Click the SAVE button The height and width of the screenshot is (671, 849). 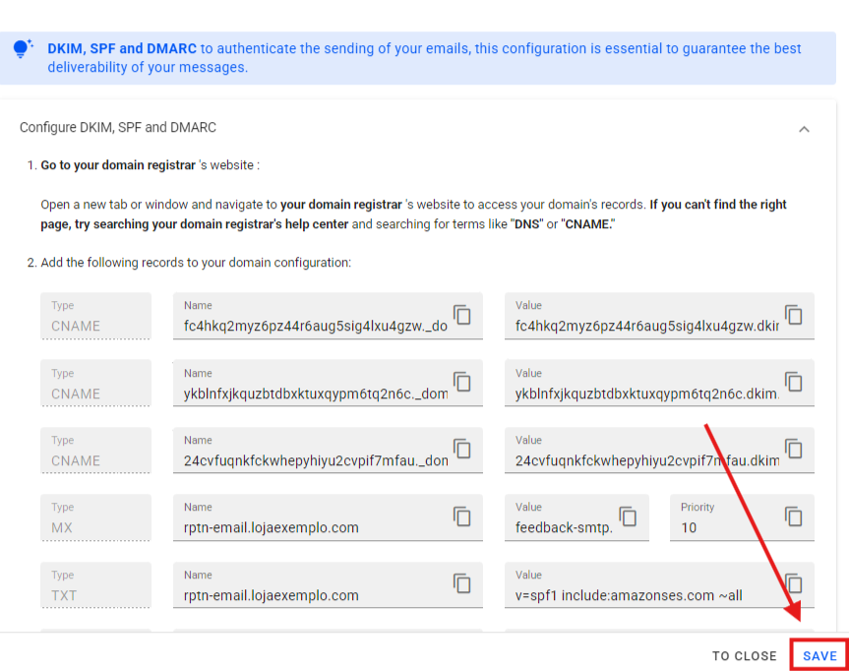point(819,656)
